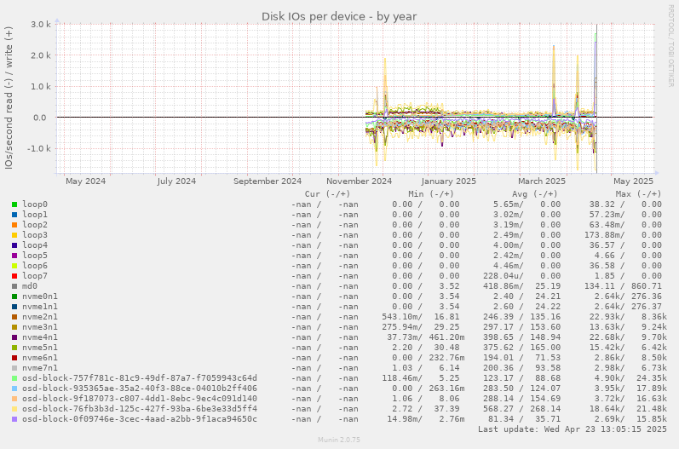The image size is (679, 449).
Task: Select the nvme5n1 legend label
Action: (x=40, y=348)
